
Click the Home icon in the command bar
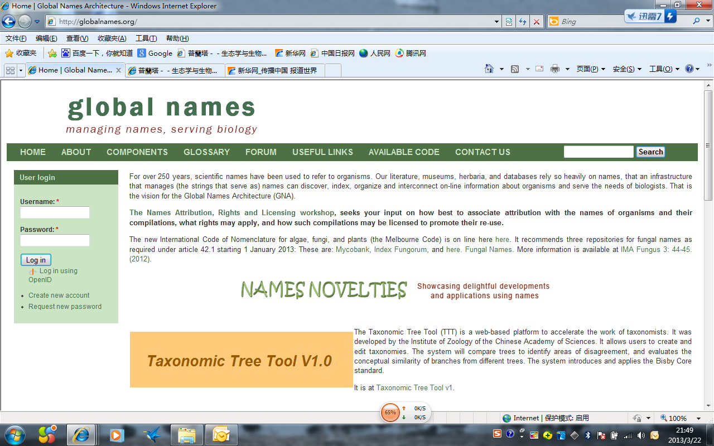point(489,69)
